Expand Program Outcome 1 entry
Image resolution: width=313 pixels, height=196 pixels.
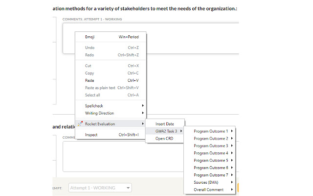point(210,131)
